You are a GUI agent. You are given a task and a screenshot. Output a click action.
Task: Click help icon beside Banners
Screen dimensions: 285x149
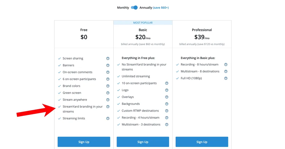108,65
